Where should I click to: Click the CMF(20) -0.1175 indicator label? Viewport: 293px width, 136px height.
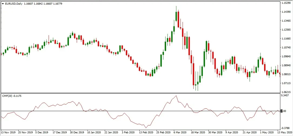click(x=12, y=96)
